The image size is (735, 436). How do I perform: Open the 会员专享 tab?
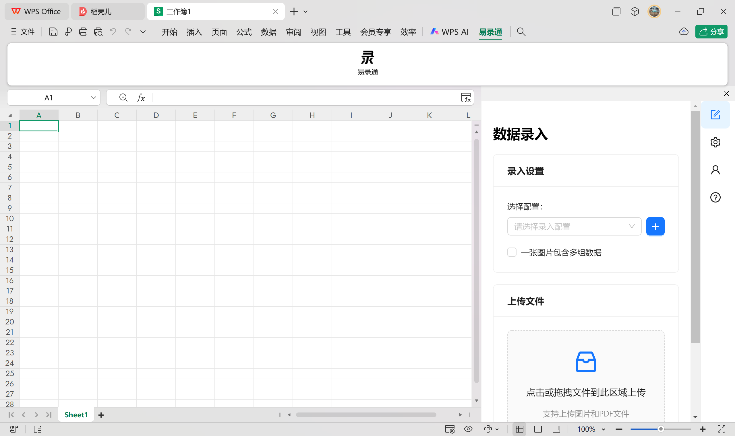tap(376, 32)
